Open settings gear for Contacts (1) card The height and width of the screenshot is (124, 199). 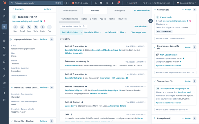[195, 10]
